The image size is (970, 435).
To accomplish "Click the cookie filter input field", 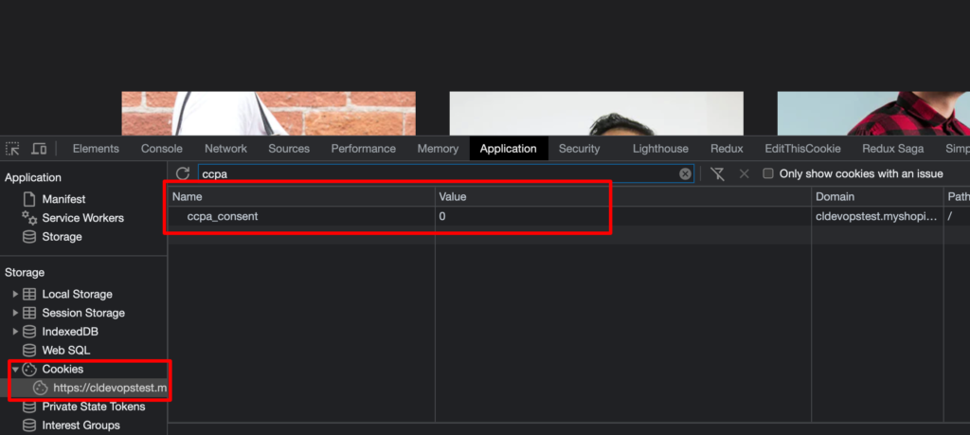I will click(436, 174).
